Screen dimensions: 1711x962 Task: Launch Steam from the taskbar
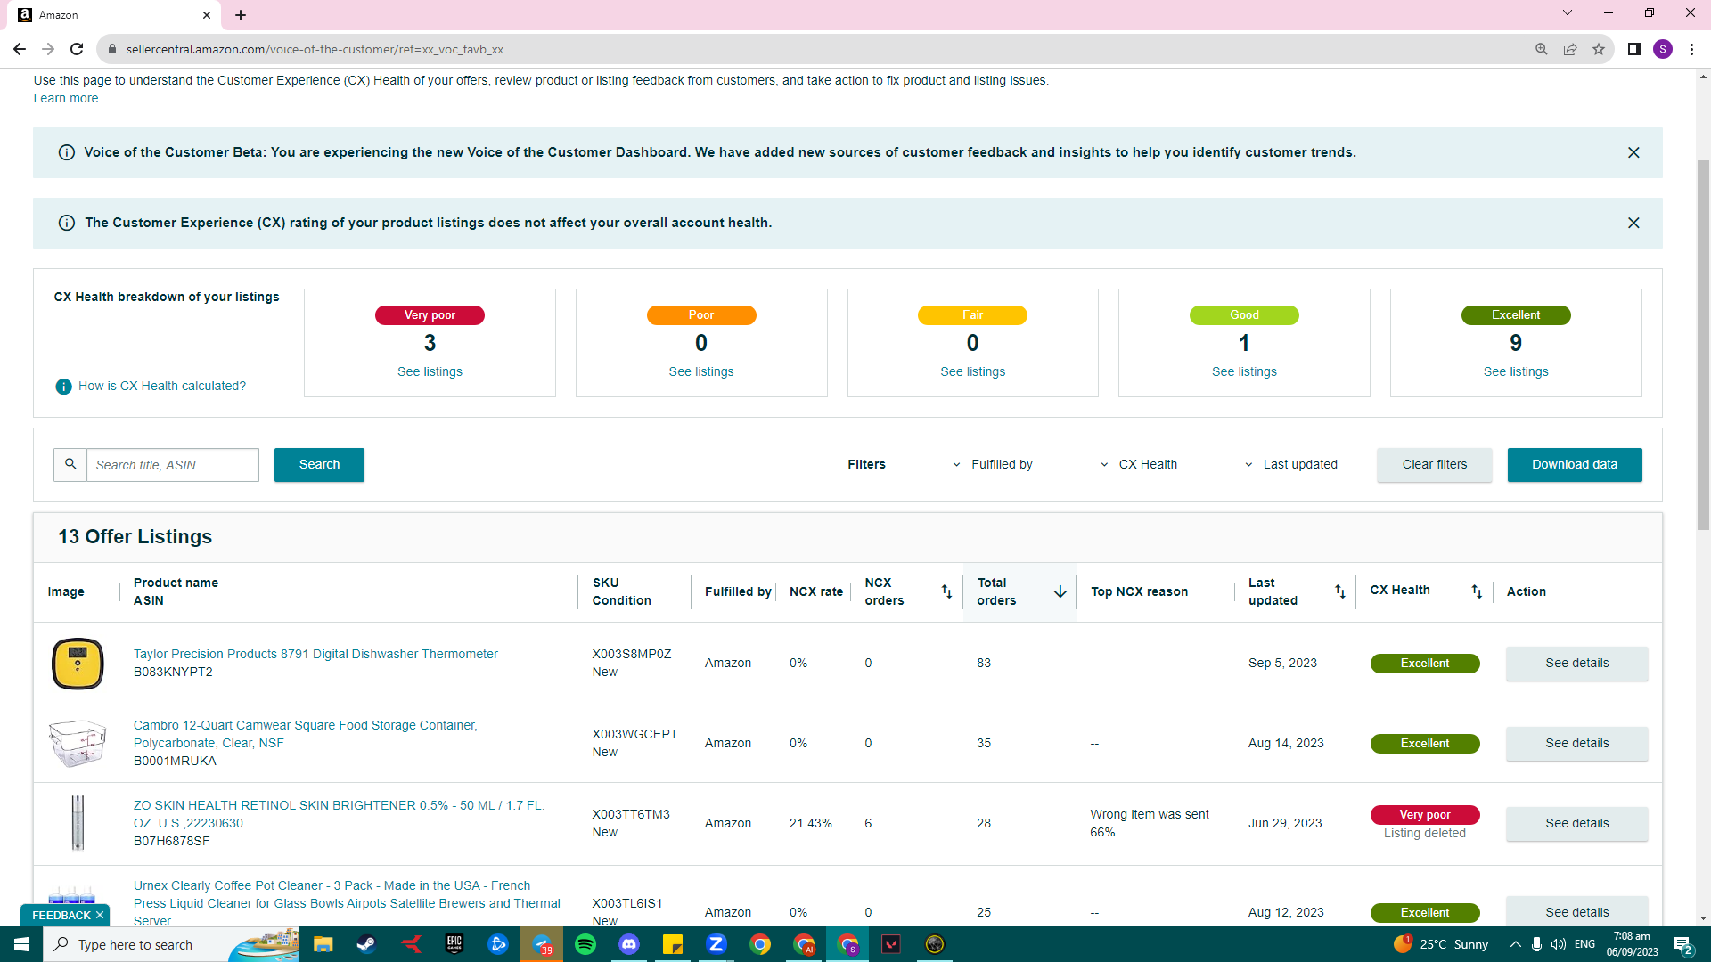pyautogui.click(x=366, y=944)
